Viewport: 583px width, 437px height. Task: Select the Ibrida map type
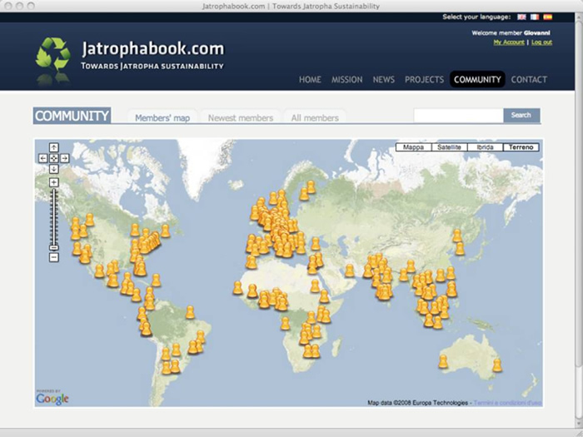click(x=485, y=147)
